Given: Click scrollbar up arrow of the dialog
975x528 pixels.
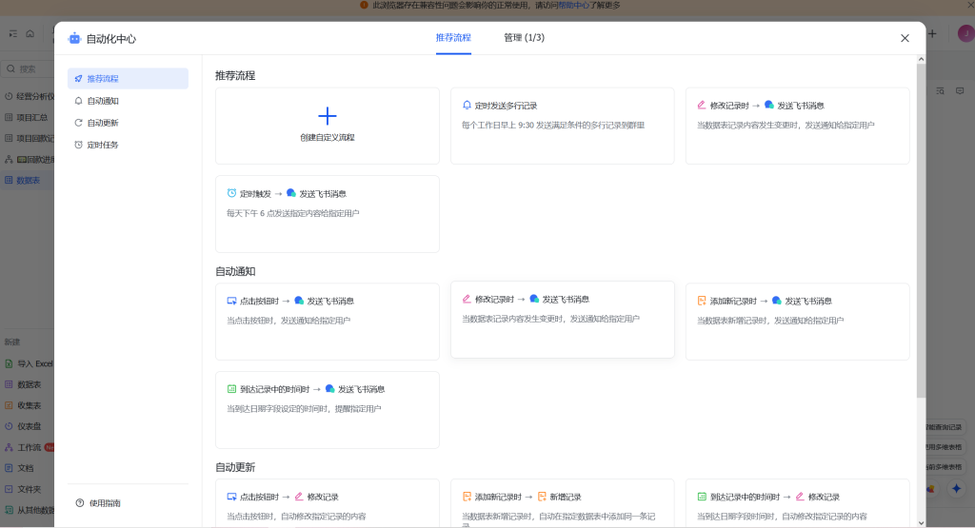Looking at the screenshot, I should pyautogui.click(x=921, y=60).
